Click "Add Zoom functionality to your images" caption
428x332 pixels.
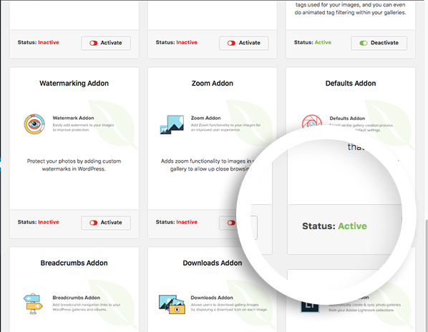(x=225, y=128)
